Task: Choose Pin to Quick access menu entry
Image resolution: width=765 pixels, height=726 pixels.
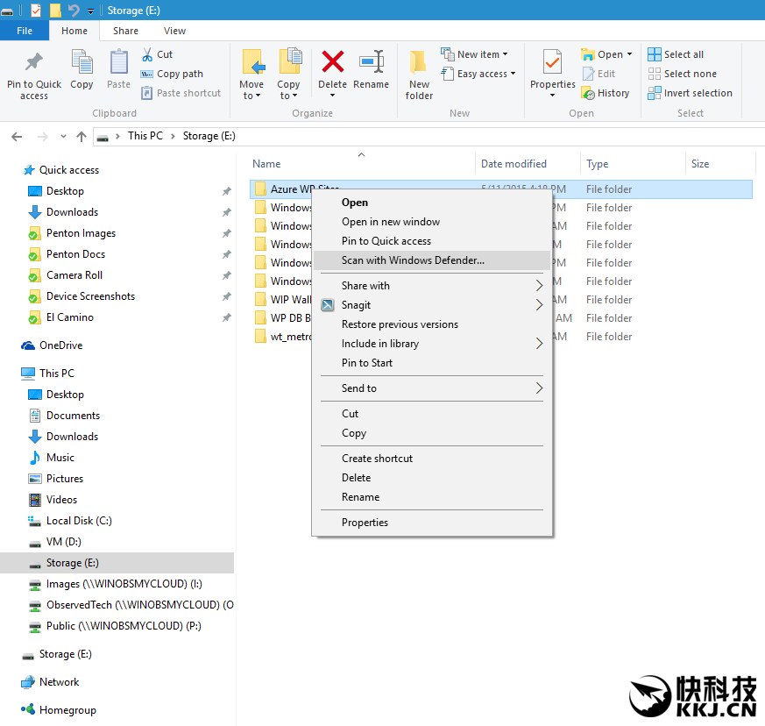Action: [x=432, y=241]
